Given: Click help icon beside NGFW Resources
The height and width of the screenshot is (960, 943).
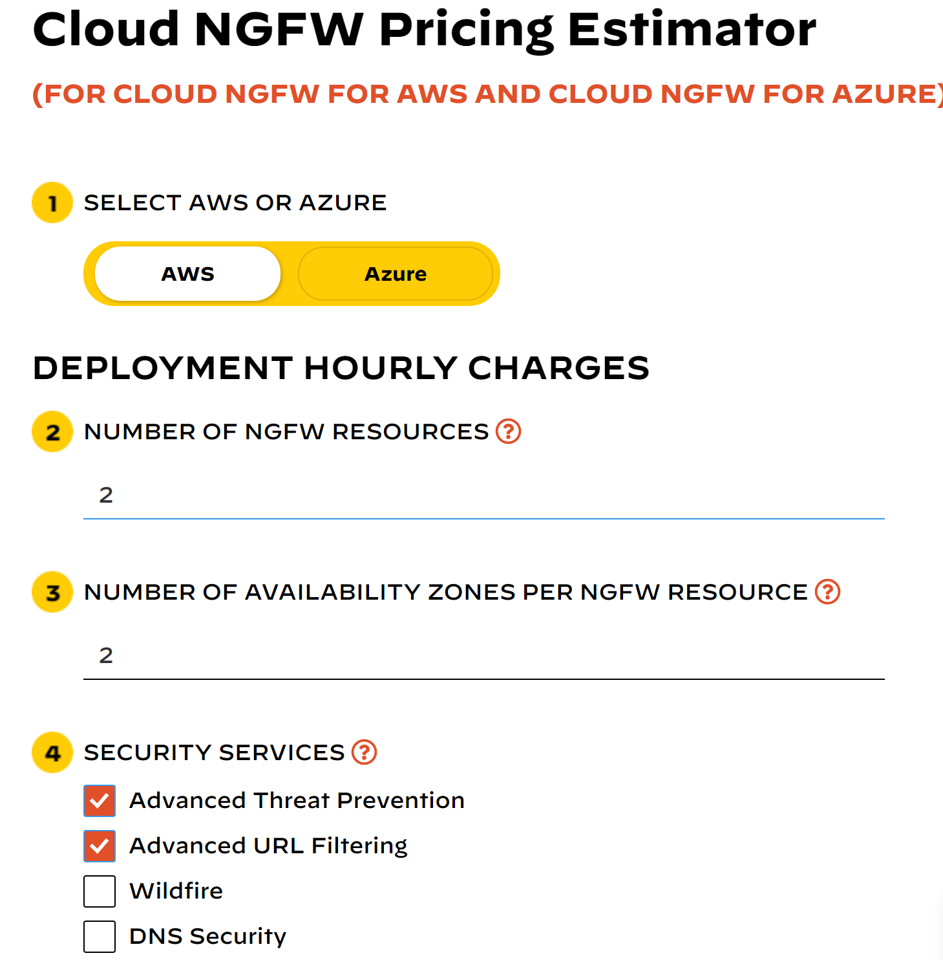Looking at the screenshot, I should [x=509, y=431].
